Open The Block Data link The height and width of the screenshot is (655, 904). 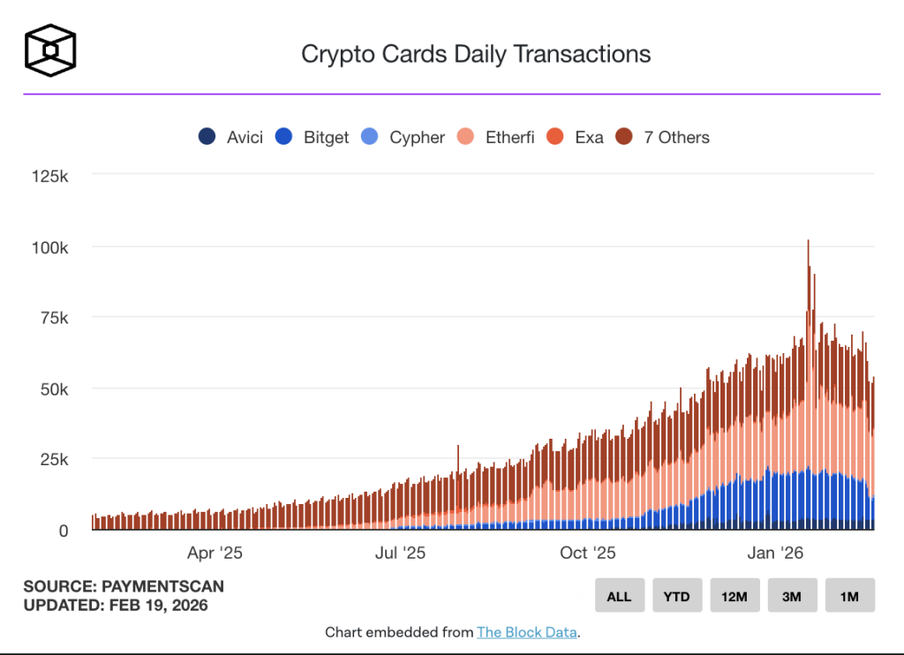click(x=527, y=632)
